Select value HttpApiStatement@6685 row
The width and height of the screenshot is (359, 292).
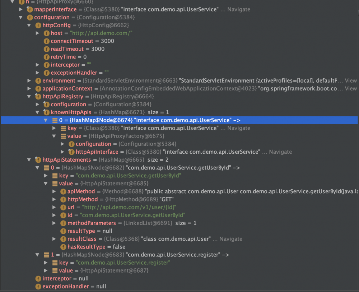[179, 184]
